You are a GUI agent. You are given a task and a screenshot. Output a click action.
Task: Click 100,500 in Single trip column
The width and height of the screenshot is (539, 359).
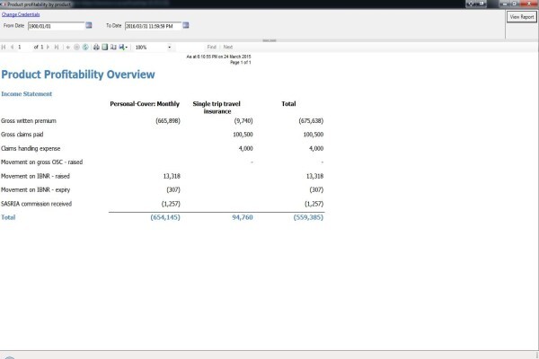[243, 135]
